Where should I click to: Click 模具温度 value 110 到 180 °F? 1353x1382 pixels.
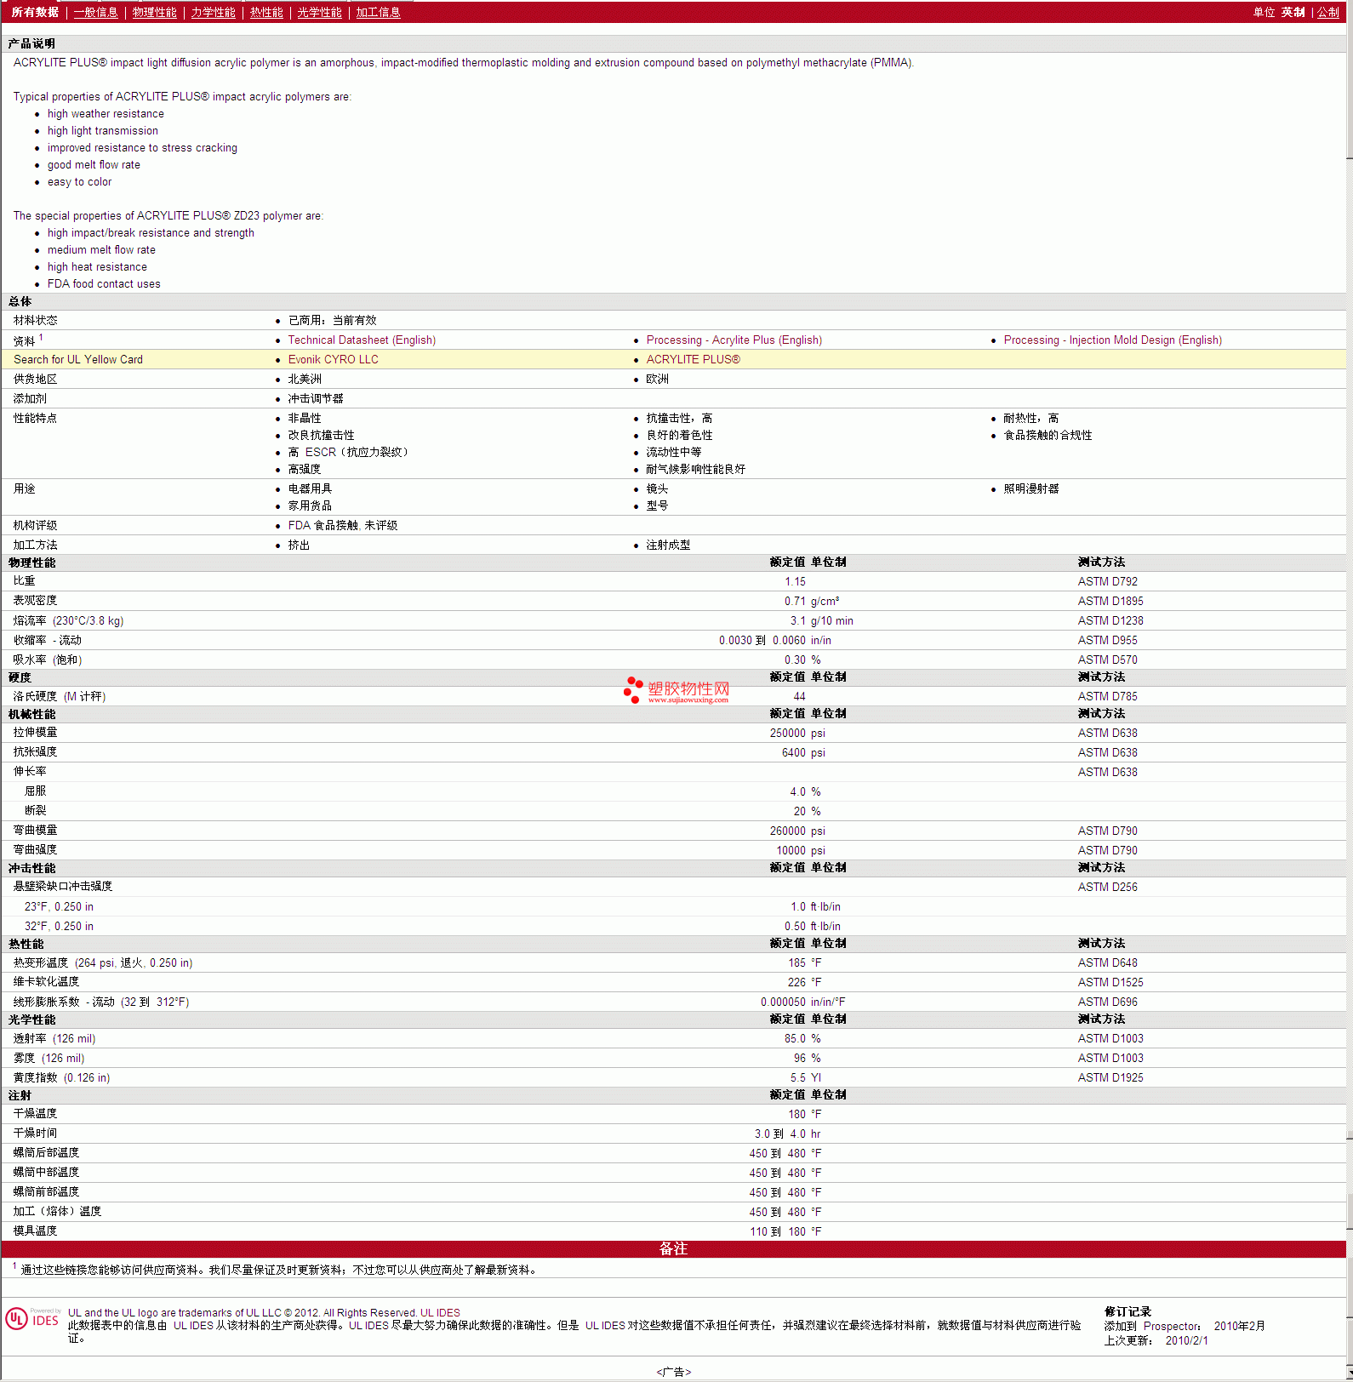click(785, 1231)
